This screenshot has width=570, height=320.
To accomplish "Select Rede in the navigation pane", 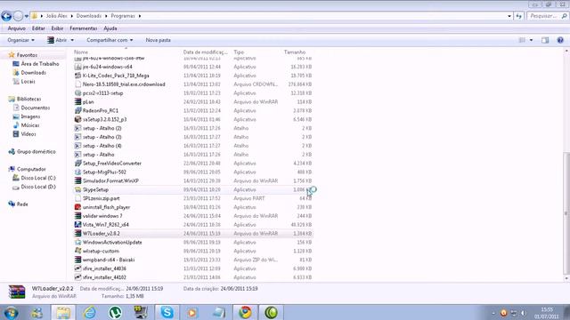I will click(x=22, y=204).
